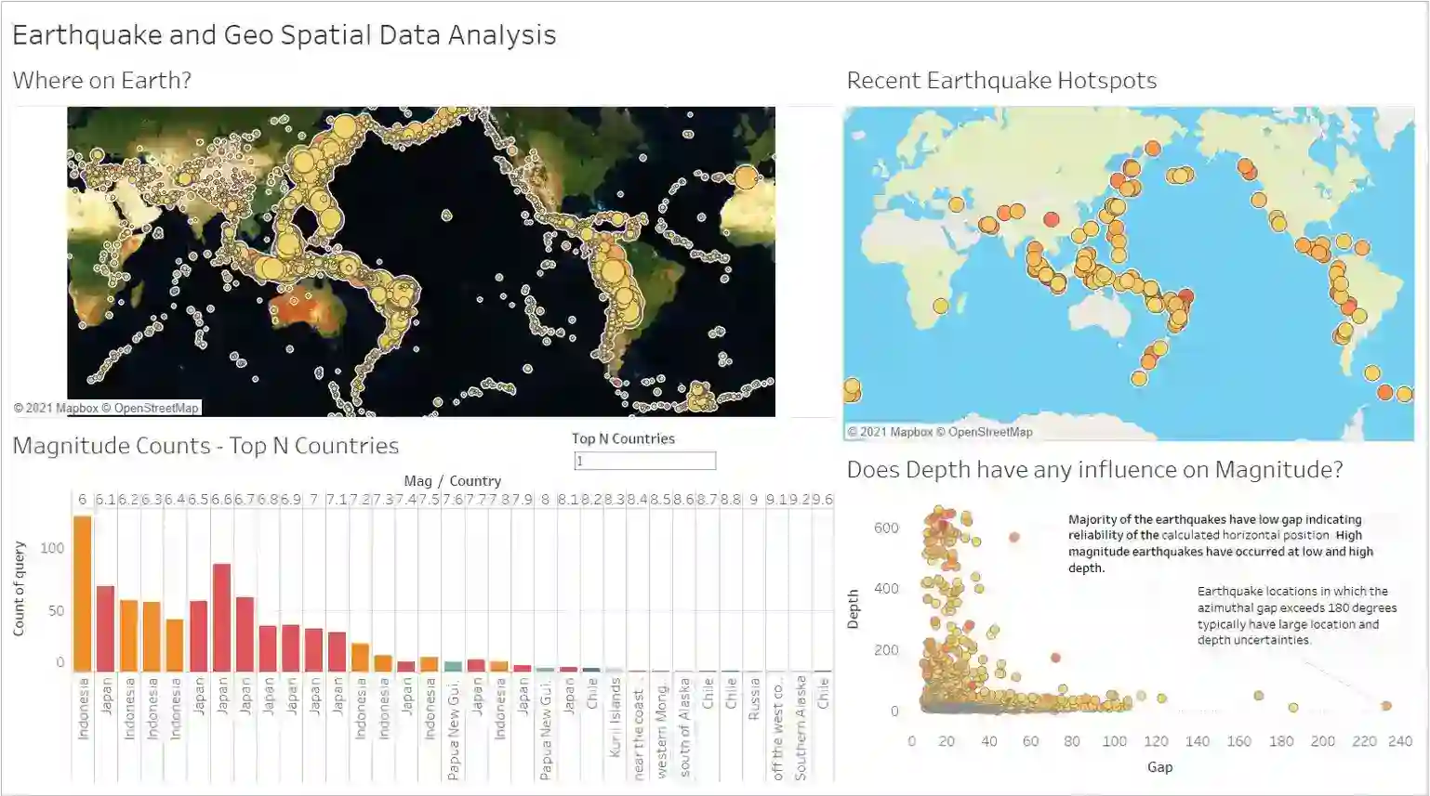Click the Mag / Country column header
The image size is (1430, 796).
452,481
